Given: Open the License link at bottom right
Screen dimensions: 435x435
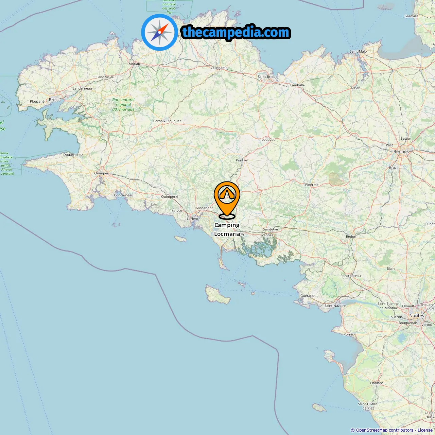Looking at the screenshot, I should point(425,430).
